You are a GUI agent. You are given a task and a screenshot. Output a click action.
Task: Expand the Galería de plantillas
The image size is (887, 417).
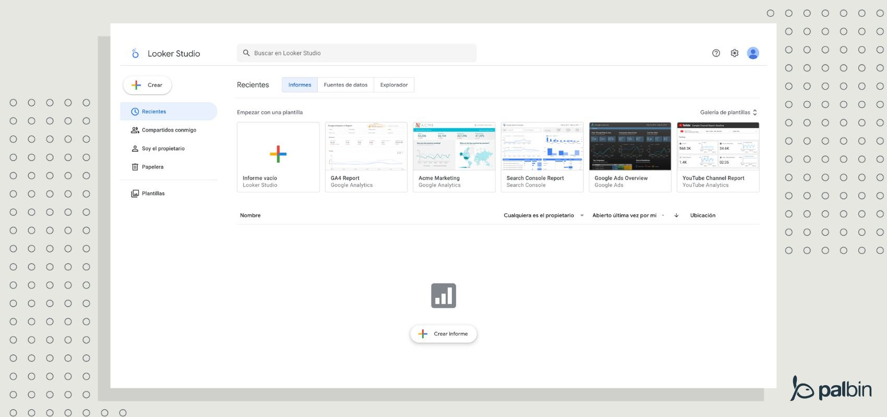(x=728, y=113)
